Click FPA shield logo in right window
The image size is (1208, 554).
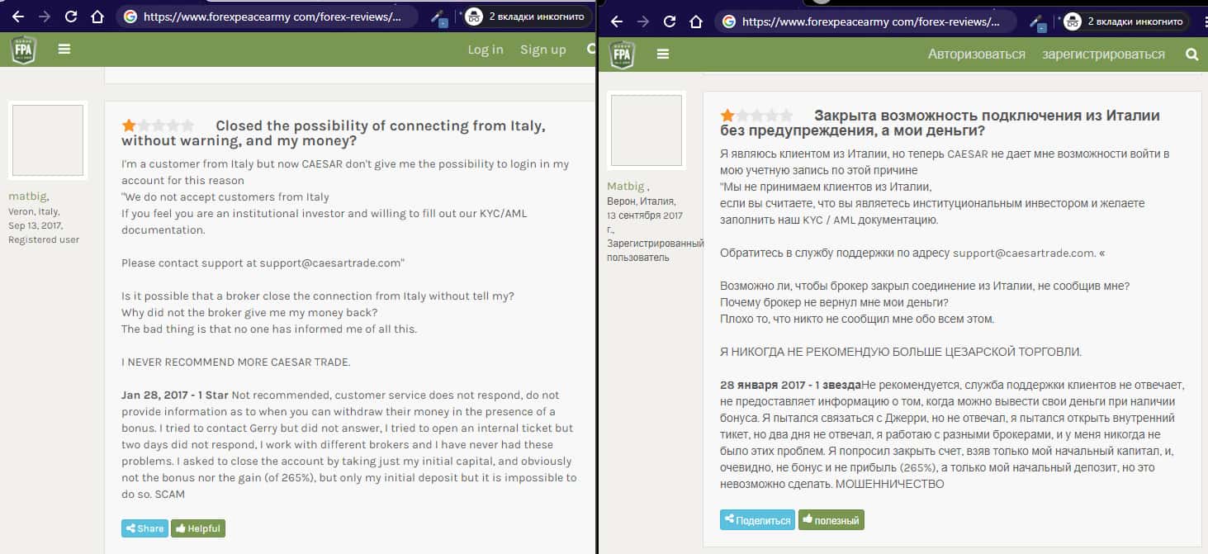tap(622, 54)
